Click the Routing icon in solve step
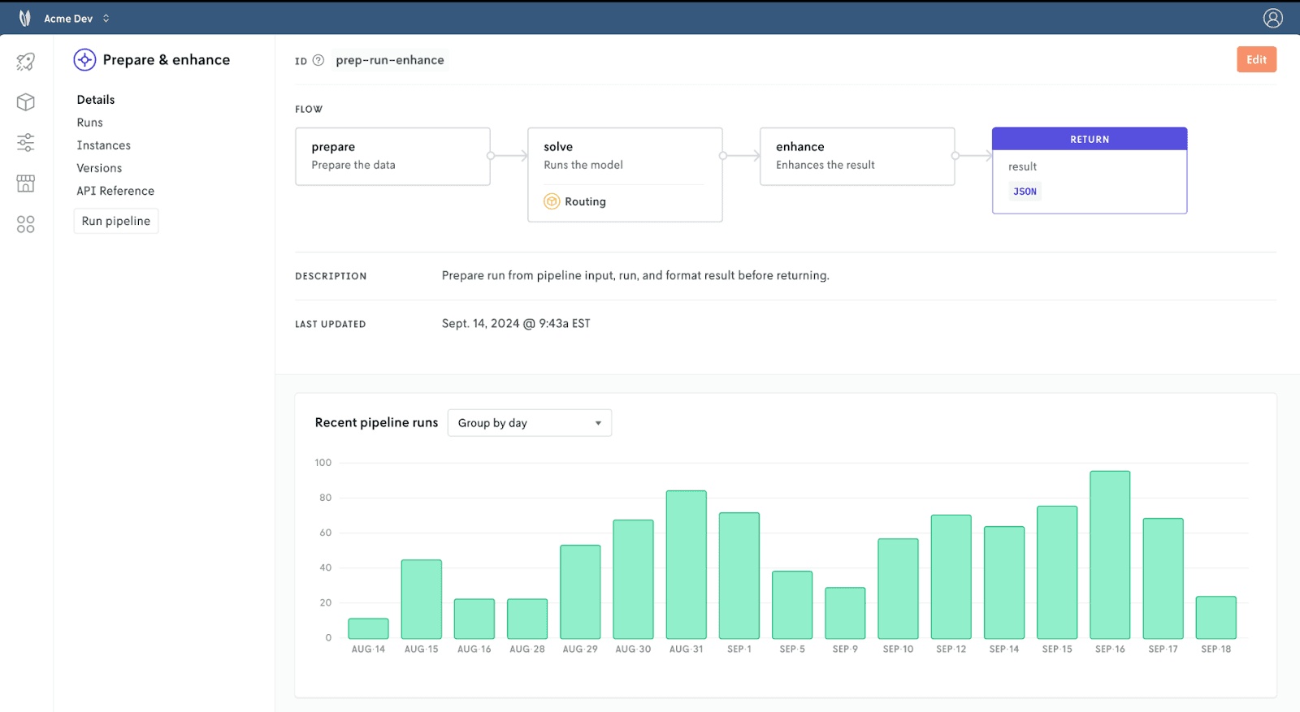Image resolution: width=1300 pixels, height=712 pixels. (552, 201)
